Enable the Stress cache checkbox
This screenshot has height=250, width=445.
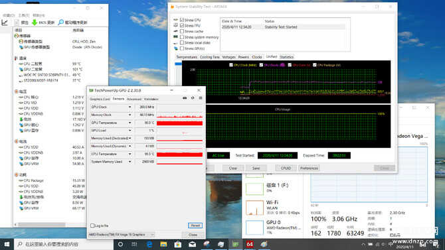pyautogui.click(x=182, y=31)
